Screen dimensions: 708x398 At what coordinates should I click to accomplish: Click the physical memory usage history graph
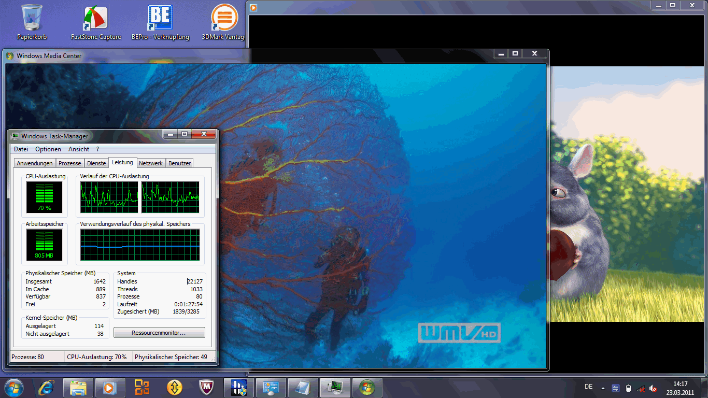140,245
